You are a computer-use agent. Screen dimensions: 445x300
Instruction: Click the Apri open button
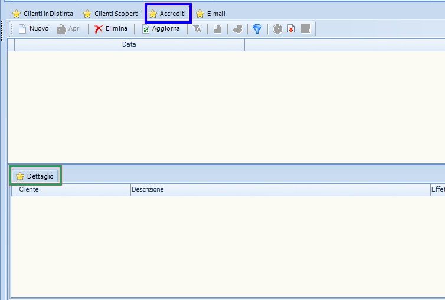click(68, 28)
